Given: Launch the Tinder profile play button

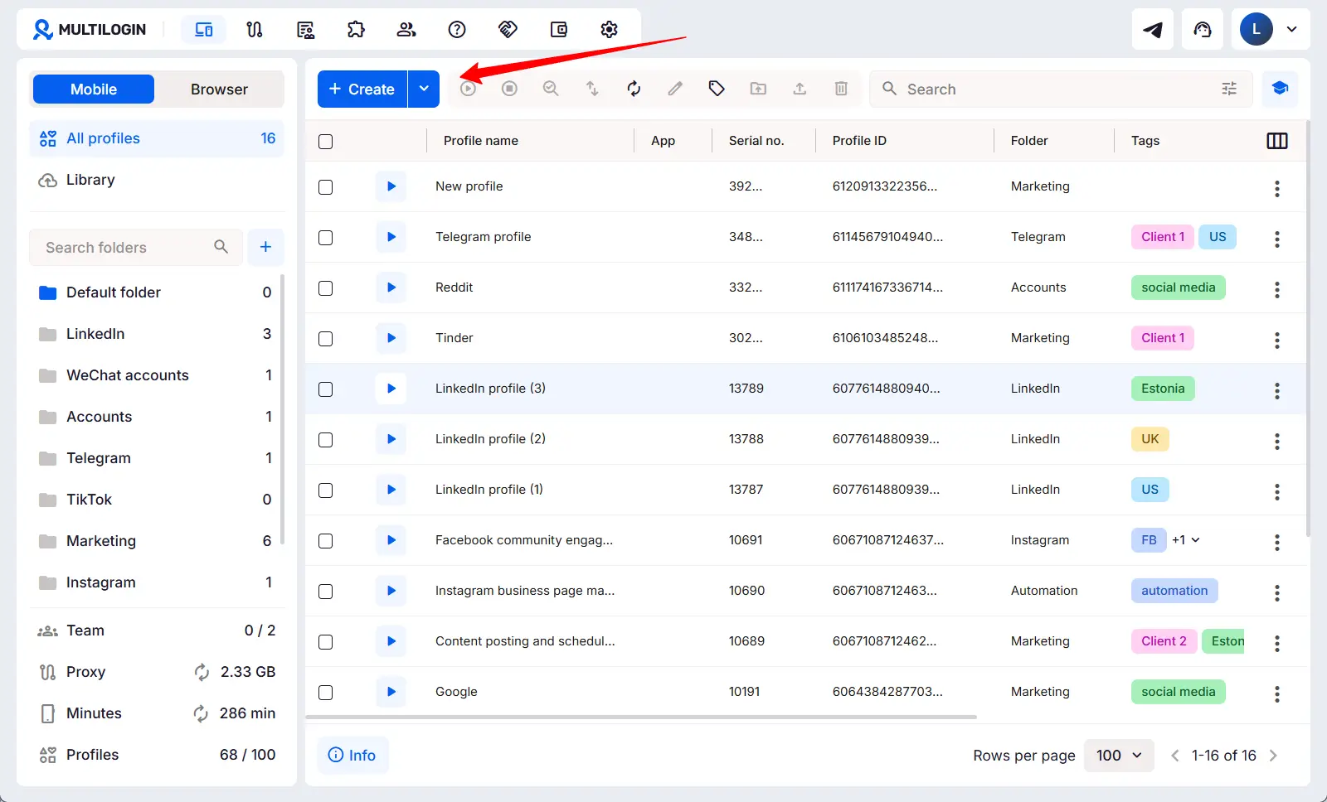Looking at the screenshot, I should [391, 338].
